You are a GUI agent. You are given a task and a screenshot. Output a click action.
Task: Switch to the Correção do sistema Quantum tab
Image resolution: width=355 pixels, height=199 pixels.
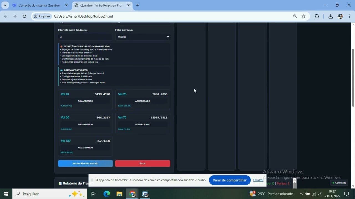pos(39,5)
